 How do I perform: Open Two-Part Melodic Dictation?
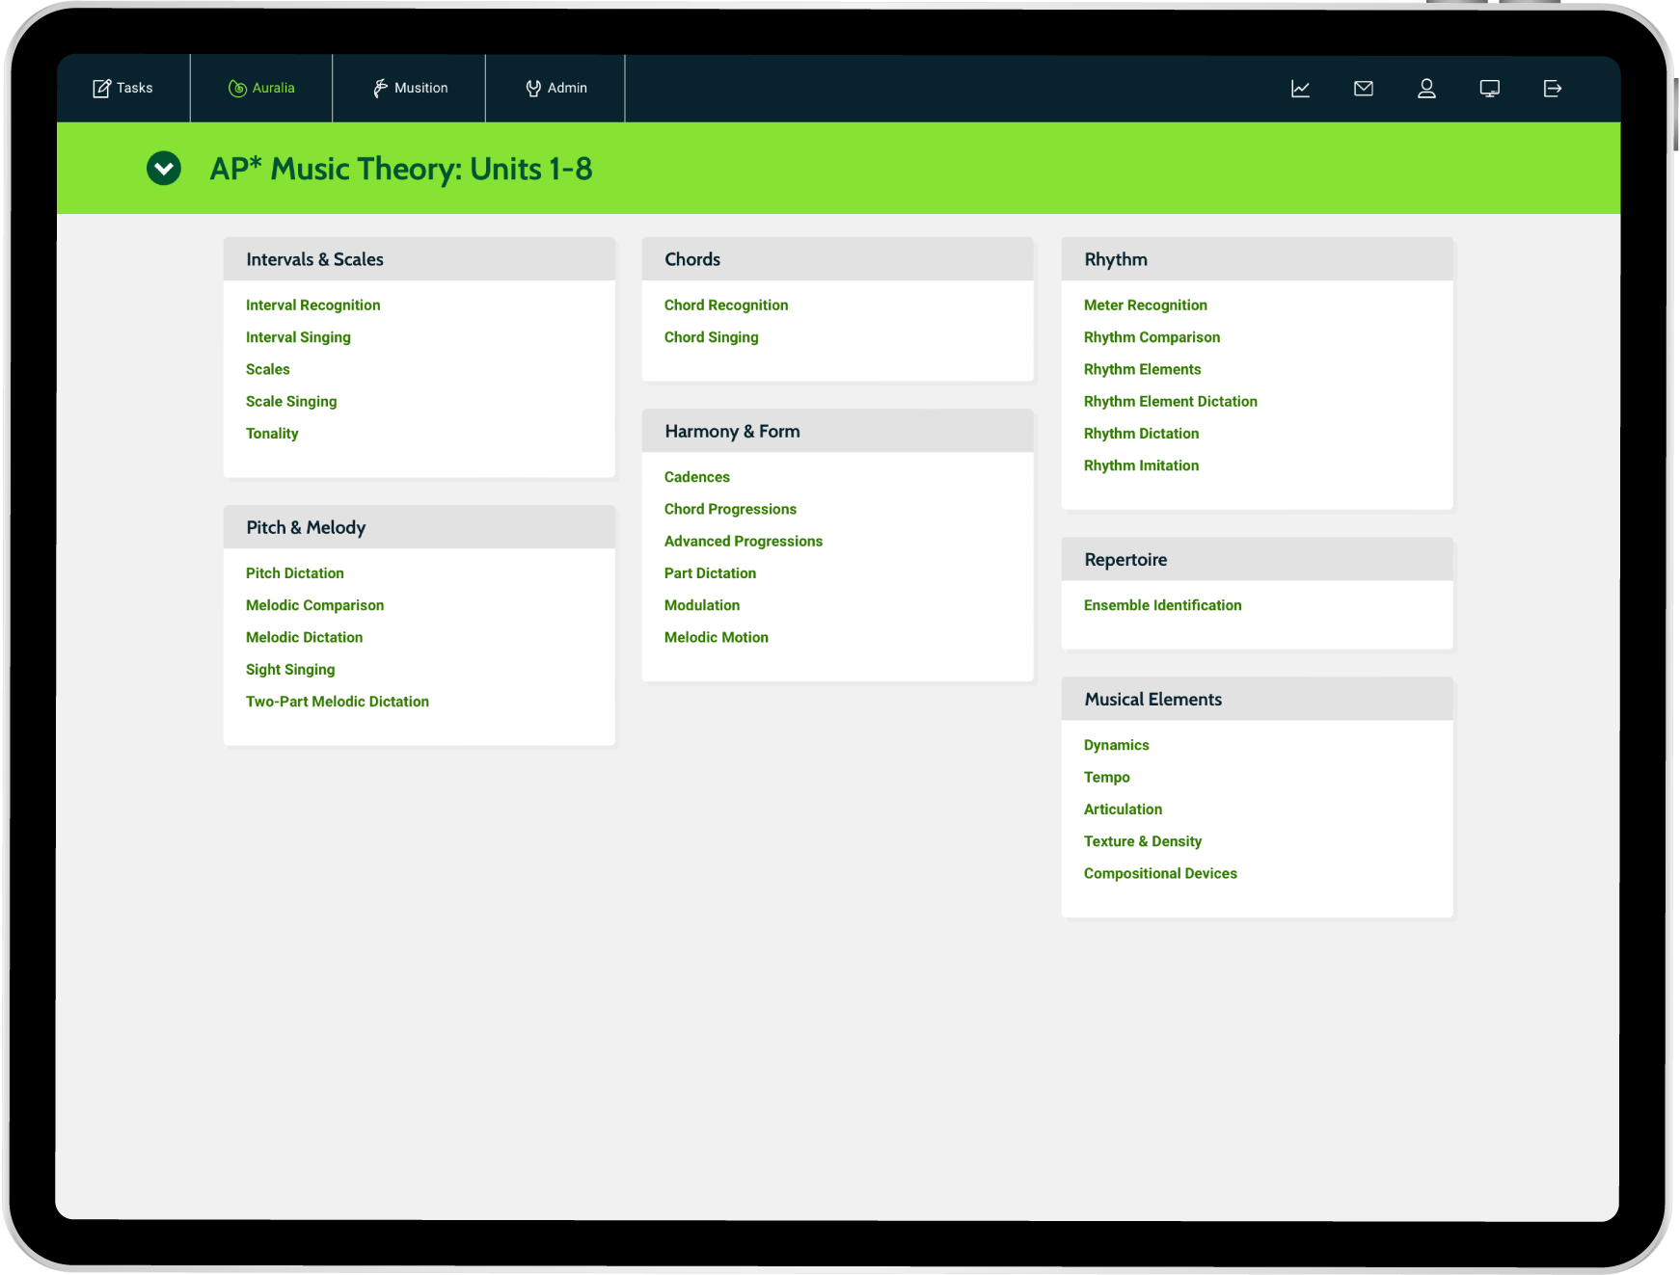click(337, 702)
